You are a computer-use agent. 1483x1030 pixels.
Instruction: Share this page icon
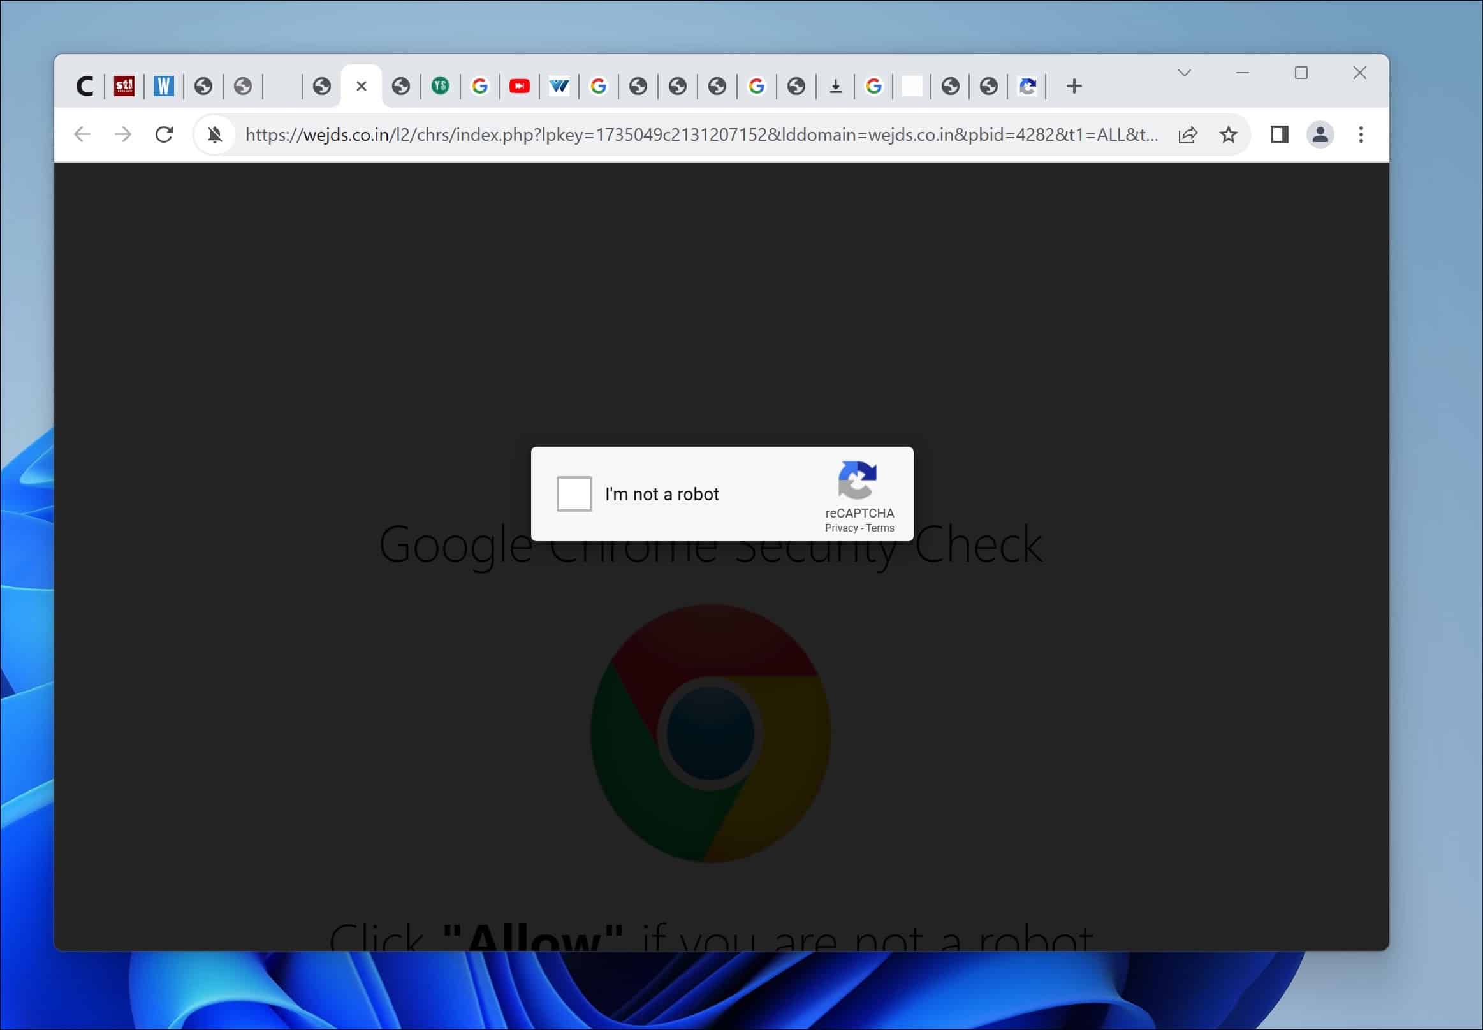point(1188,134)
